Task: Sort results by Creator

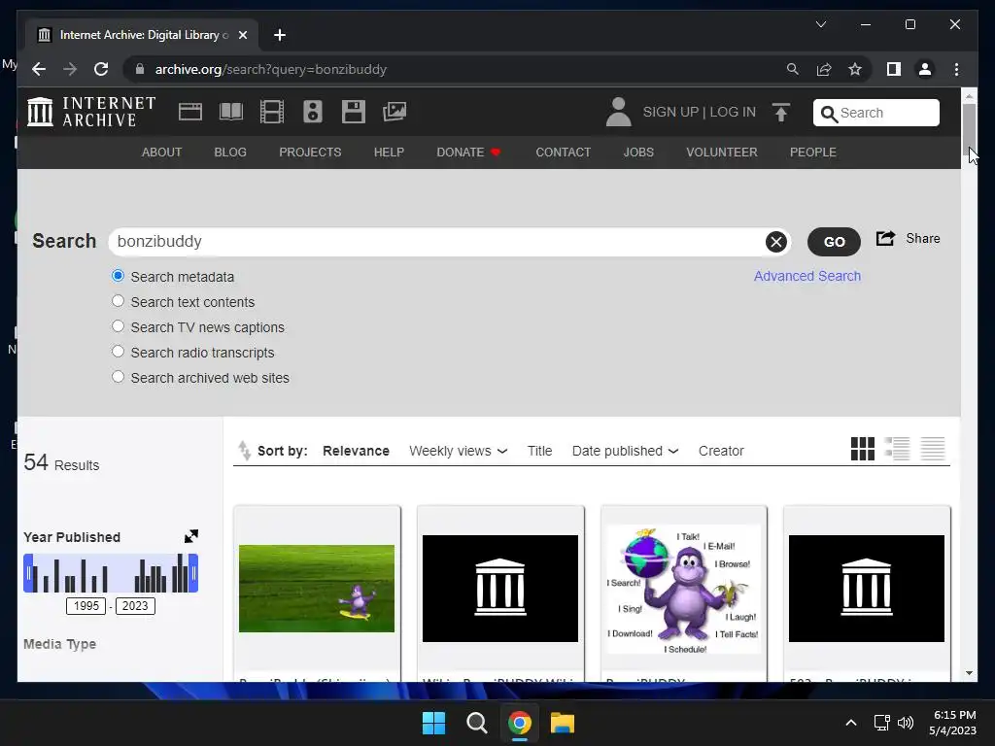Action: coord(721,451)
